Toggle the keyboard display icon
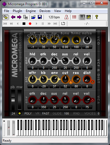Screen dimensions: 110x145 click(x=82, y=17)
